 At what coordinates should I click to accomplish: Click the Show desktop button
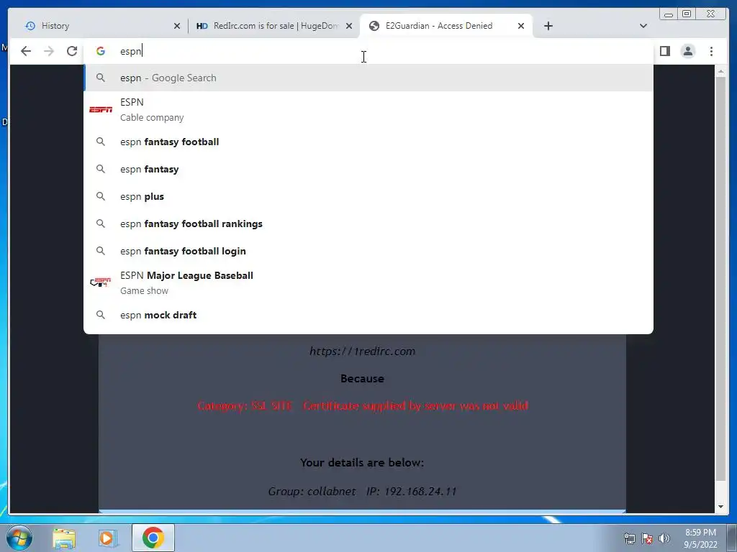point(732,538)
